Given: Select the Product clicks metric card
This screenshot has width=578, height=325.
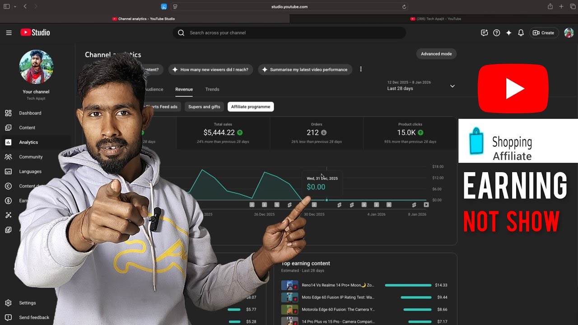Looking at the screenshot, I should point(410,133).
